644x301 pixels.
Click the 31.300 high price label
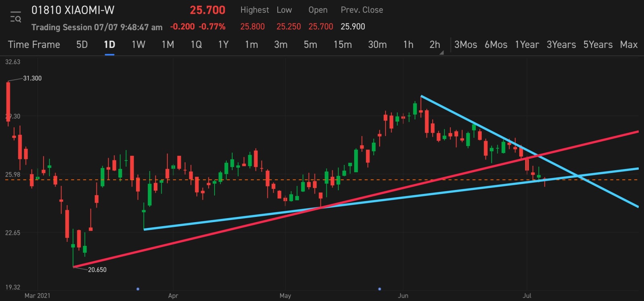[32, 78]
